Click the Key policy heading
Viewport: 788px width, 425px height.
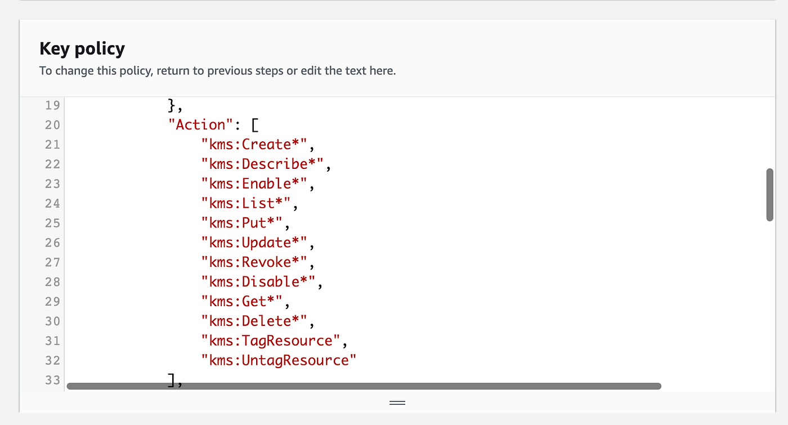(82, 49)
